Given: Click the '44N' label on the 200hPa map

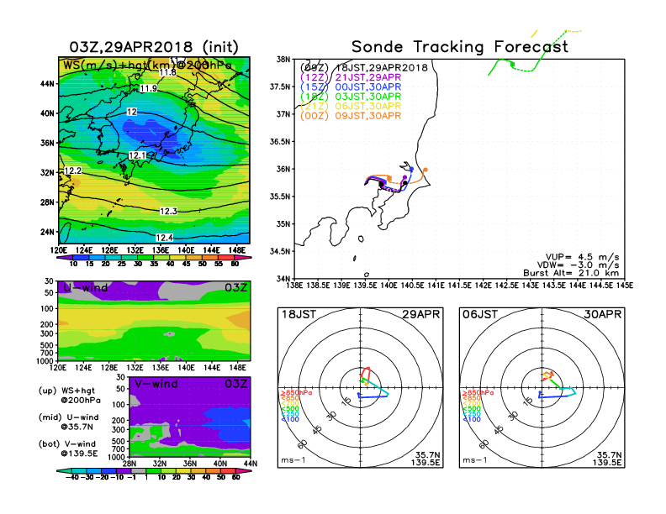Looking at the screenshot, I should 48,84.
